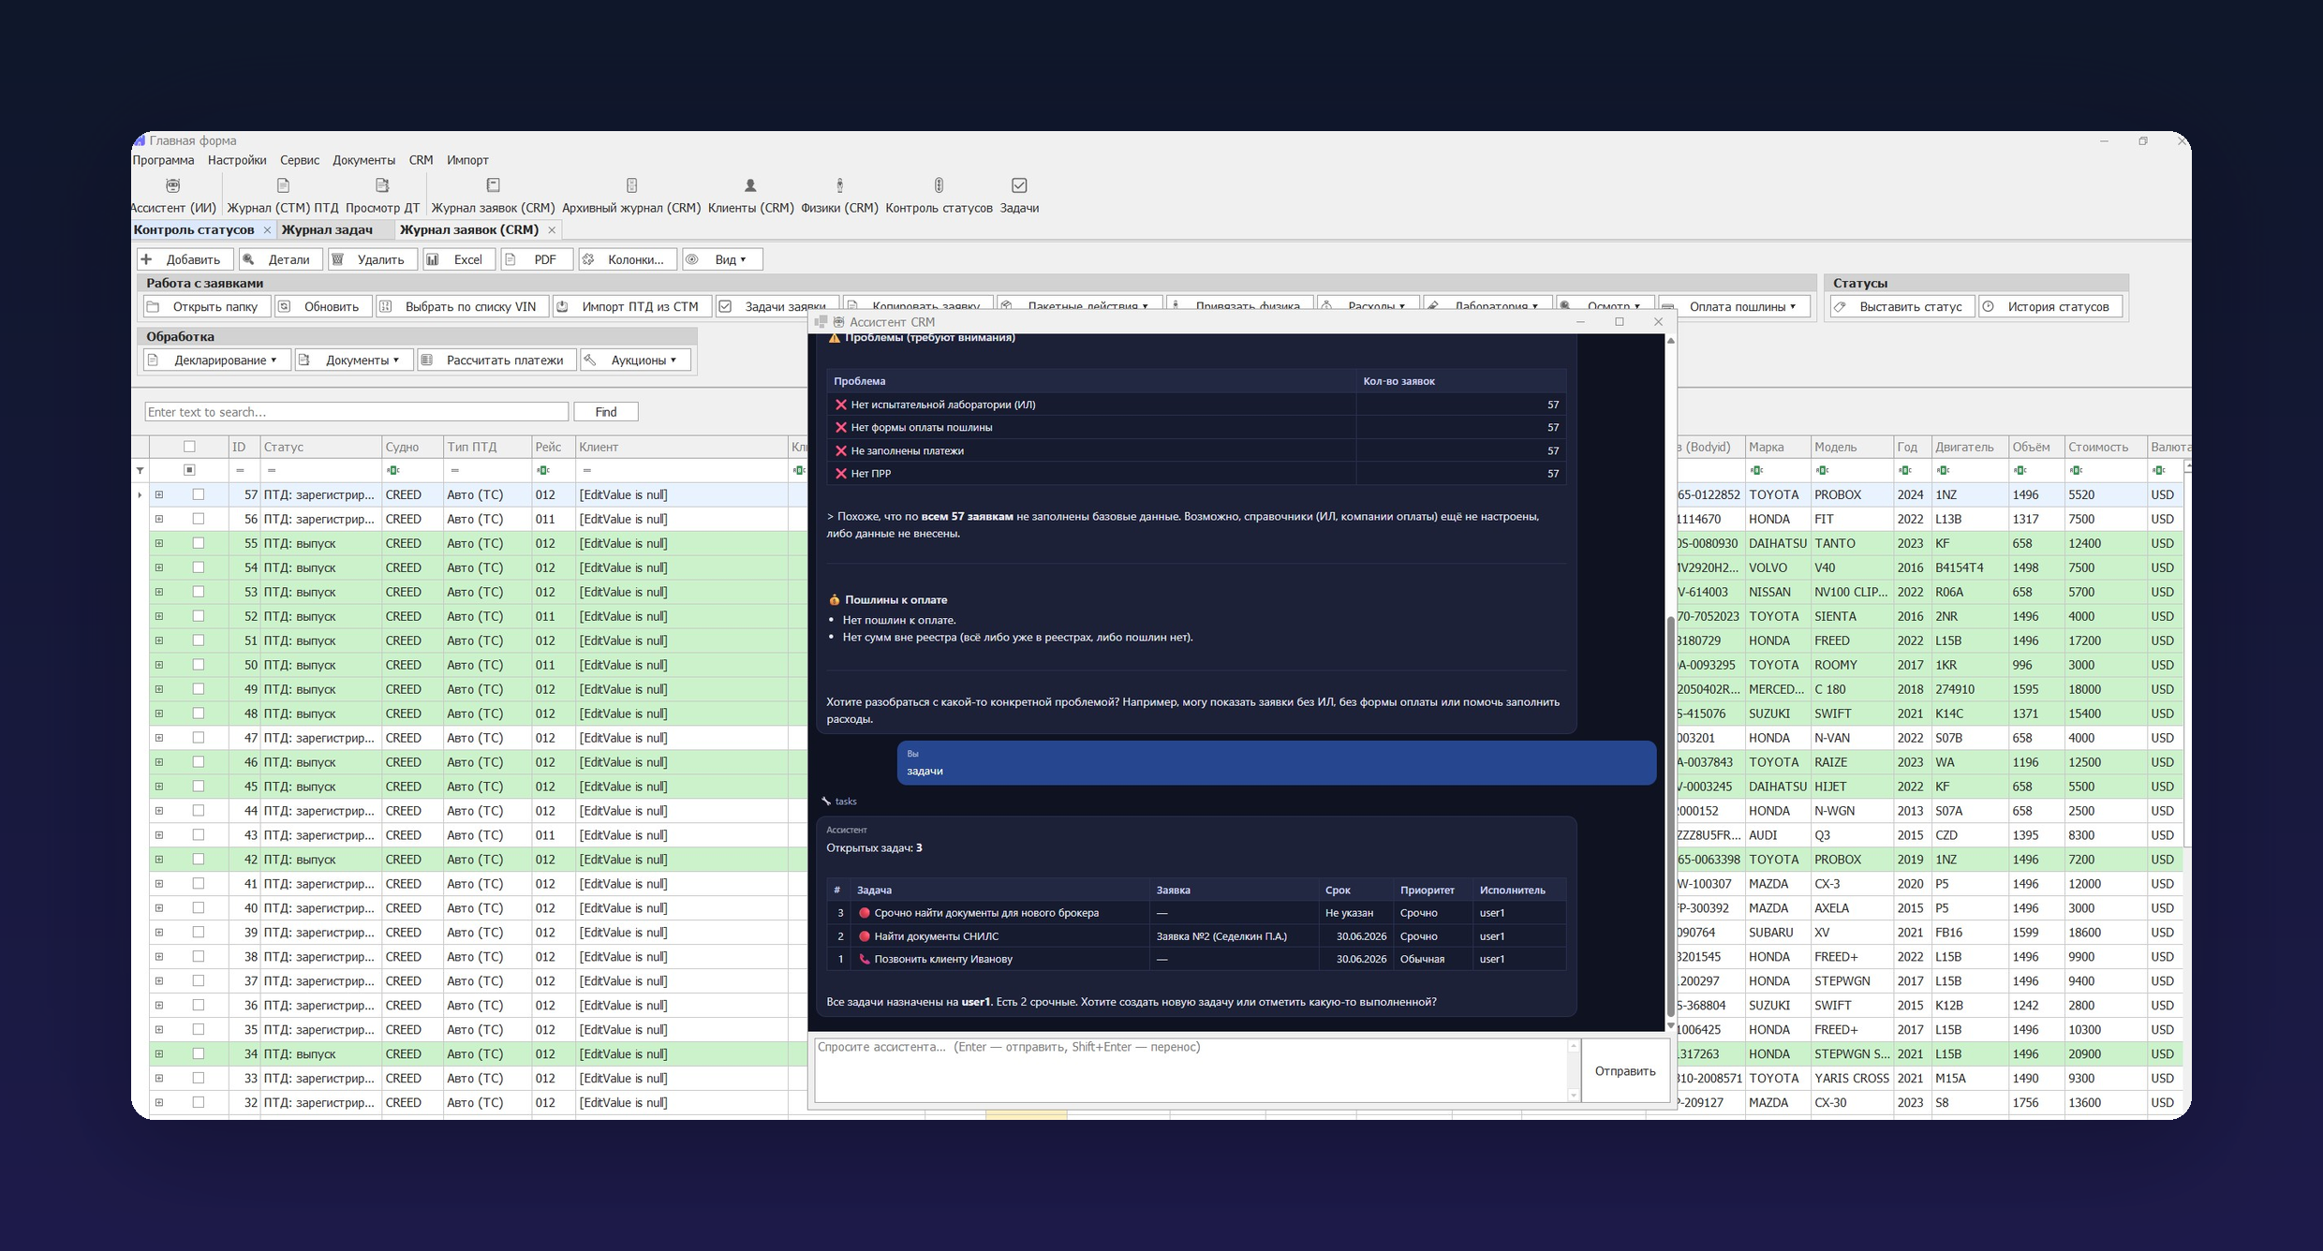This screenshot has height=1251, width=2323.
Task: Click the Удалить (delete) button
Action: (372, 259)
